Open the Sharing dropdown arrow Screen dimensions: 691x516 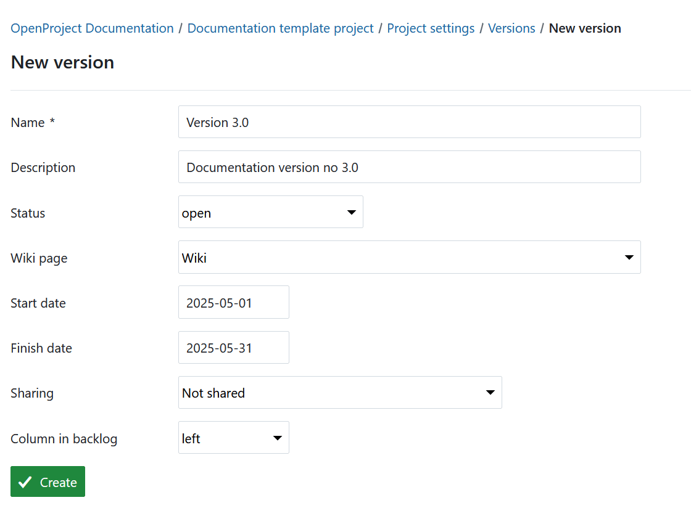[490, 392]
